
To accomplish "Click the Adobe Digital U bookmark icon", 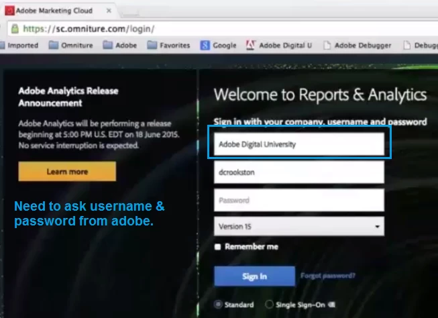I will [251, 45].
